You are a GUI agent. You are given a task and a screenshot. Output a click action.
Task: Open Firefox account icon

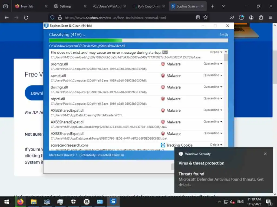(251, 18)
